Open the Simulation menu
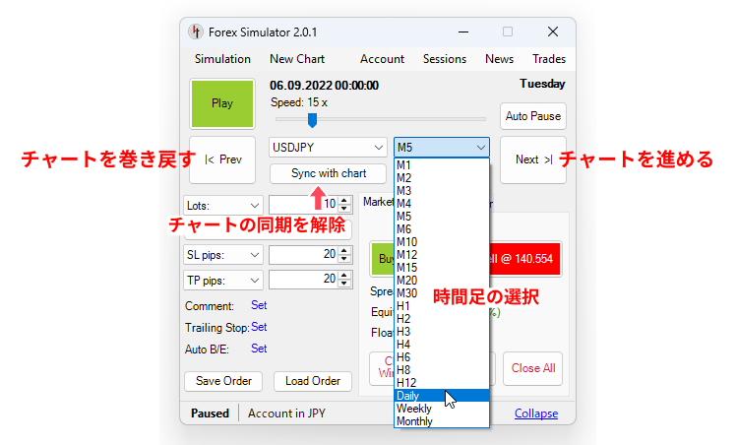Viewport: 737px width, 445px height. point(222,59)
